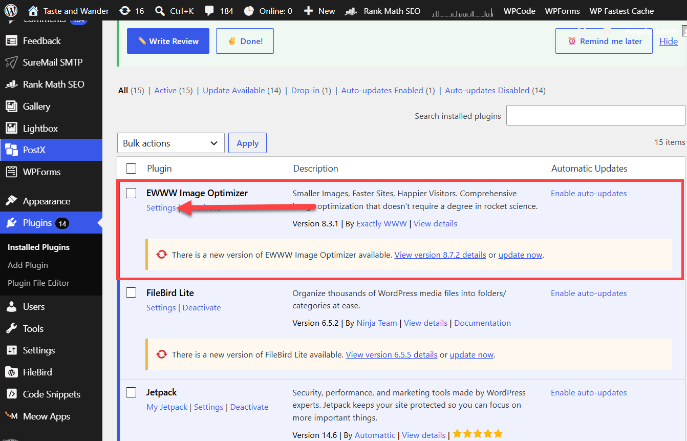Click the Online: 0 visitors icon
The image size is (687, 441).
pyautogui.click(x=249, y=11)
